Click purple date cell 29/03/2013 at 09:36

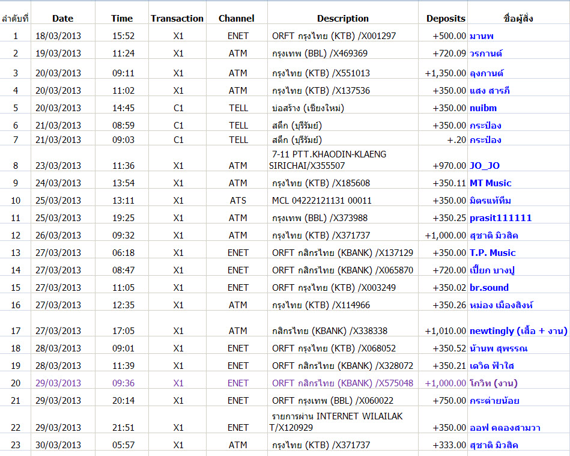[x=58, y=384]
